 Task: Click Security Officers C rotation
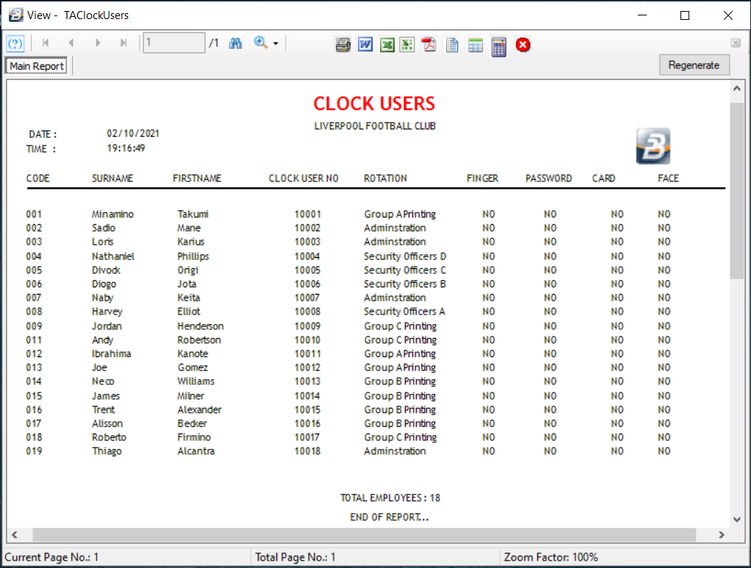[x=405, y=270]
